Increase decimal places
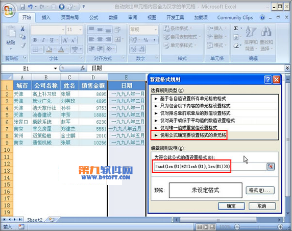The height and width of the screenshot is (231, 292). [134, 50]
